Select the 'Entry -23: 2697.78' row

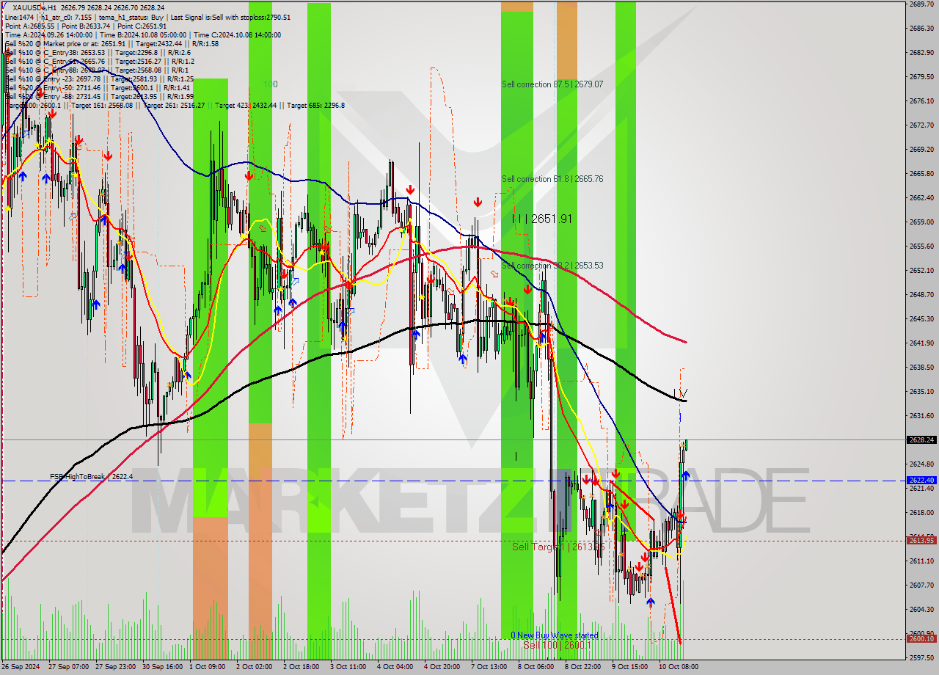click(x=99, y=79)
